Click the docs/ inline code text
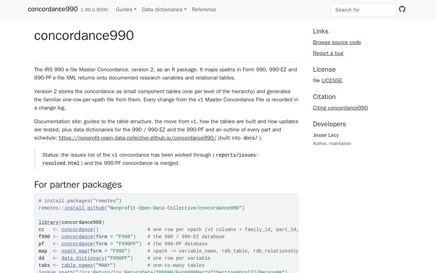Viewport: 436px width, 273px height. click(250, 138)
